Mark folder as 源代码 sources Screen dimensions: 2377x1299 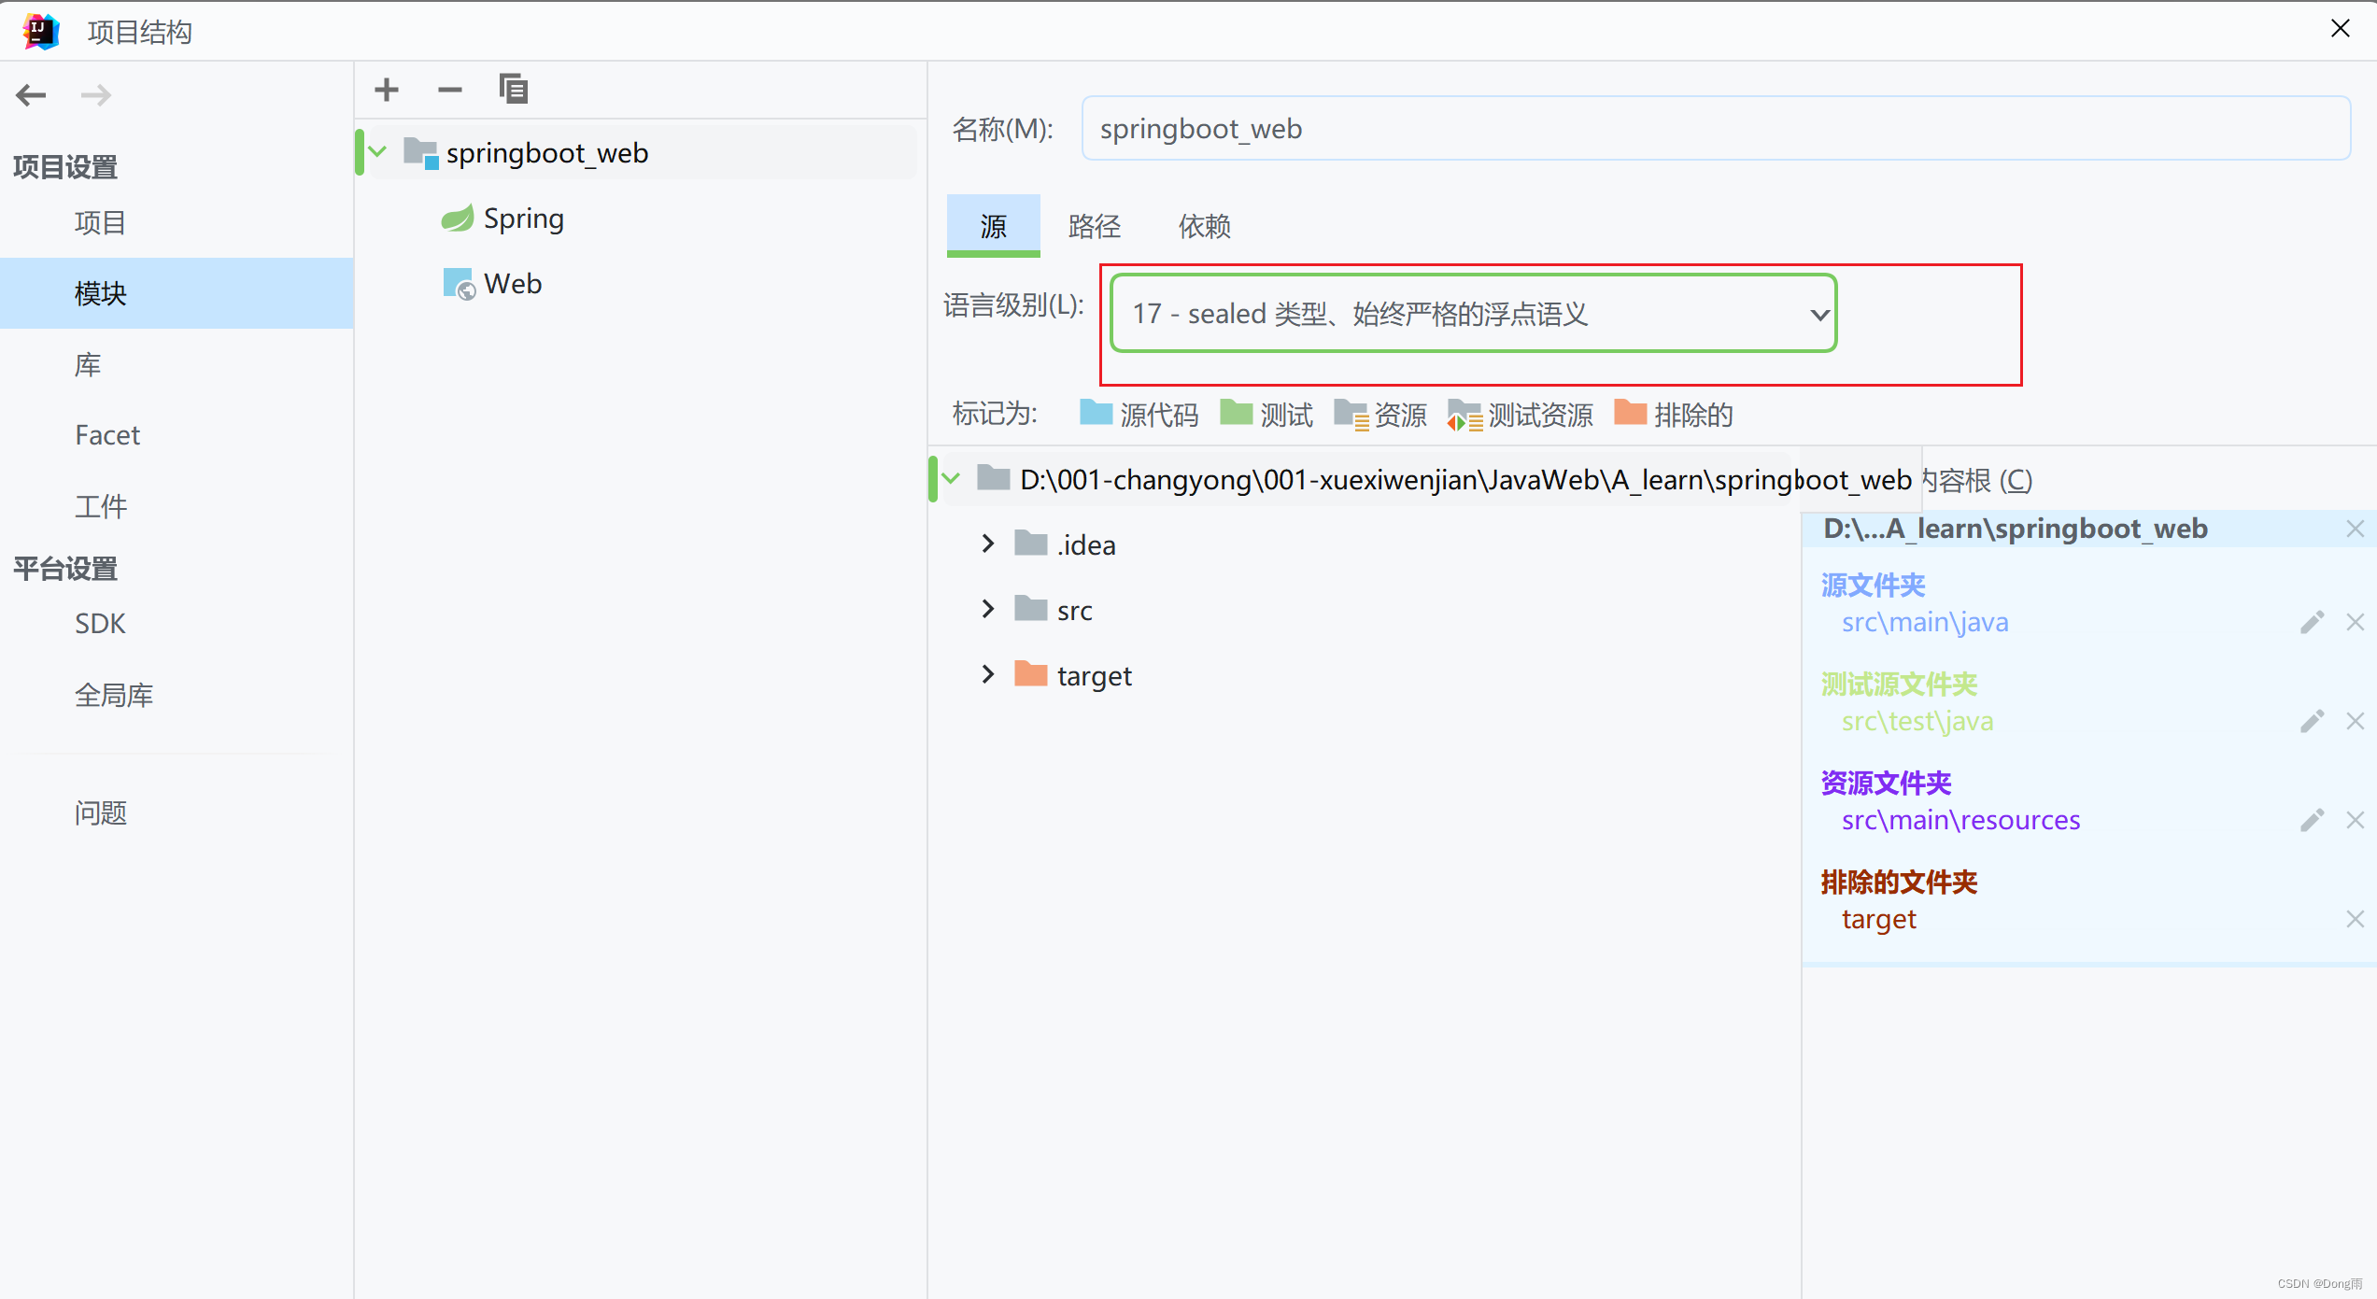coord(1139,414)
